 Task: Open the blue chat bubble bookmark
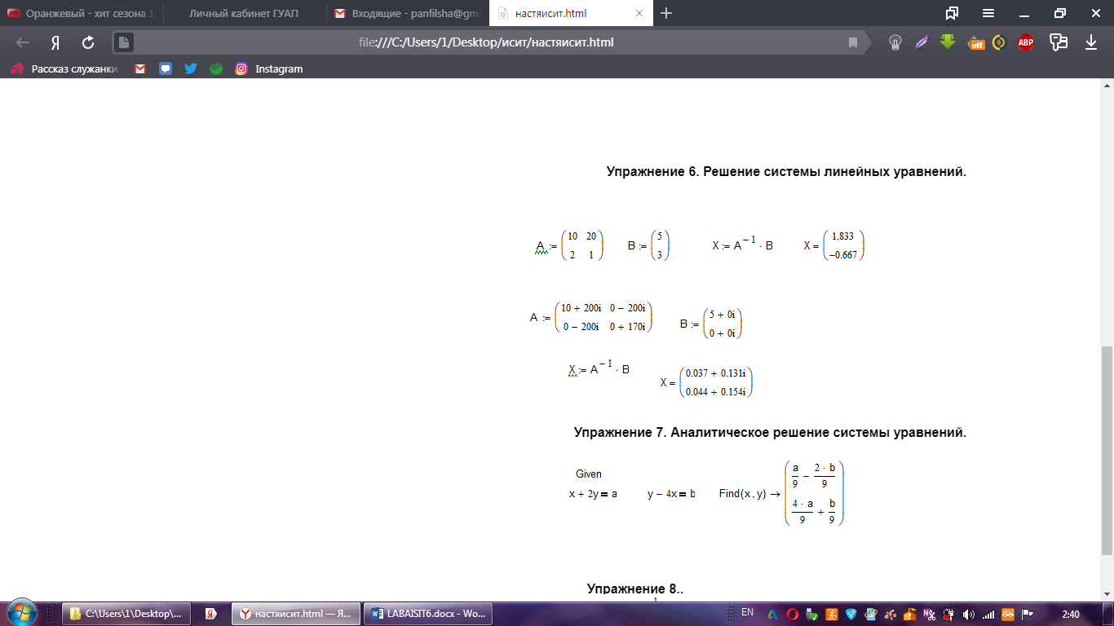(x=166, y=68)
